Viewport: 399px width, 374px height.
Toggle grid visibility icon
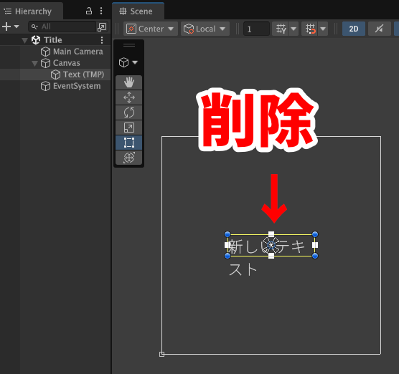[281, 29]
